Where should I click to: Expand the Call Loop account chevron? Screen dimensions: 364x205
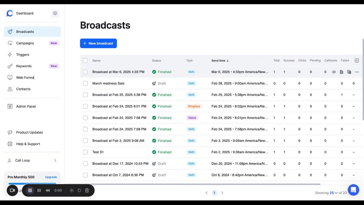point(55,160)
